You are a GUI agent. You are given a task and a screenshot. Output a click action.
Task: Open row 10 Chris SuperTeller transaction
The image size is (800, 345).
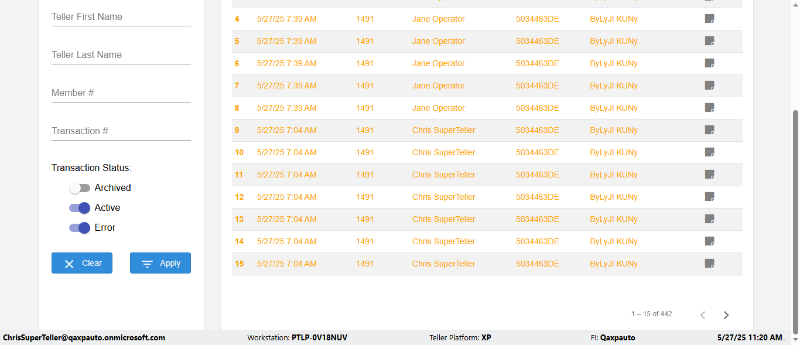click(x=443, y=152)
